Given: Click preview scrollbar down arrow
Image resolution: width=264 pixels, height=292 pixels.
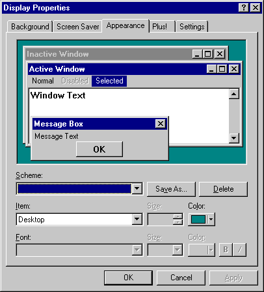Looking at the screenshot, I should tap(234, 138).
